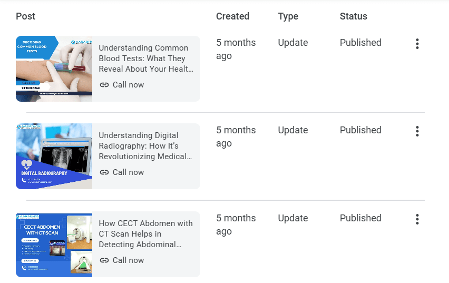Click 'Call now' text on the CECT Abdomen post
449x283 pixels.
click(x=128, y=260)
